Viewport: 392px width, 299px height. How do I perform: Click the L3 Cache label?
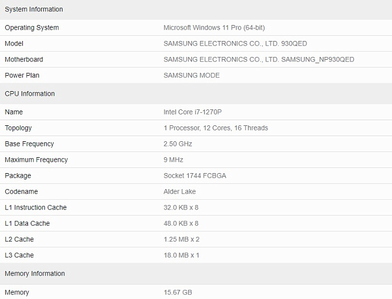pos(19,255)
